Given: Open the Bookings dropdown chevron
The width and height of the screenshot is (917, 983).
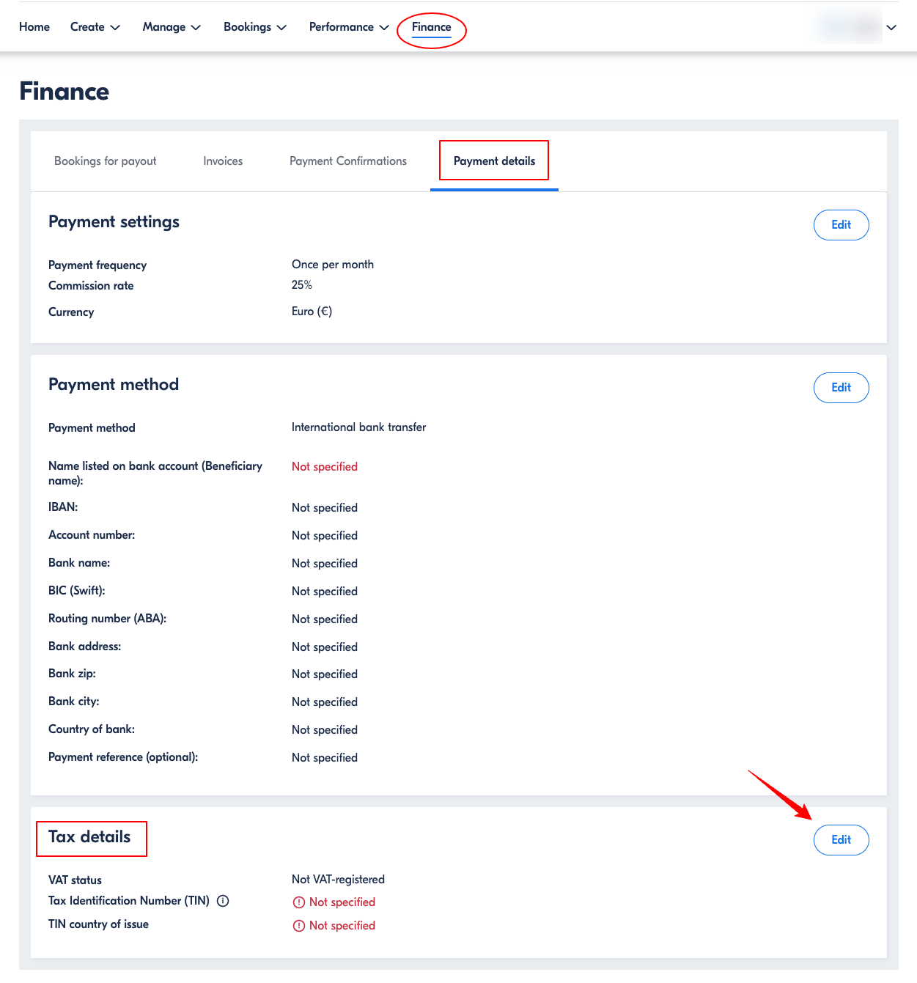Looking at the screenshot, I should [281, 27].
